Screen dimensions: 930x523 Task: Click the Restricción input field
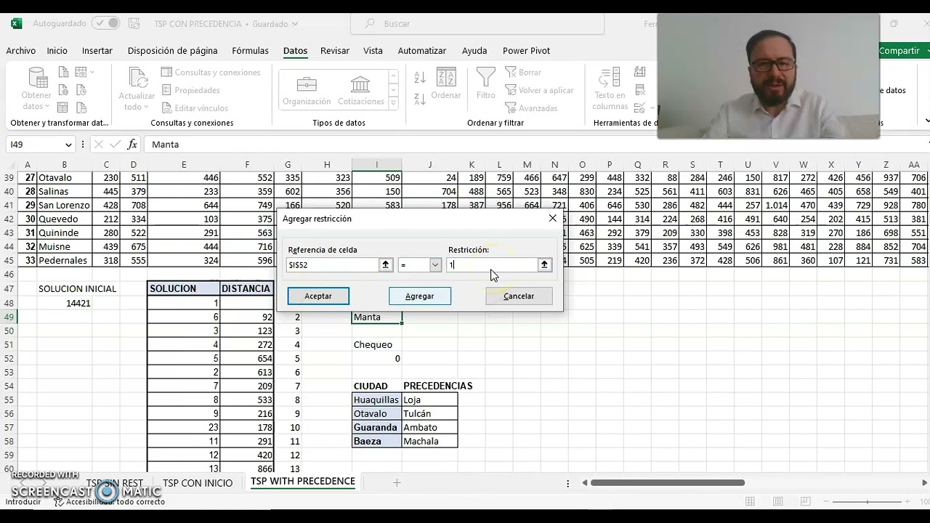(491, 265)
